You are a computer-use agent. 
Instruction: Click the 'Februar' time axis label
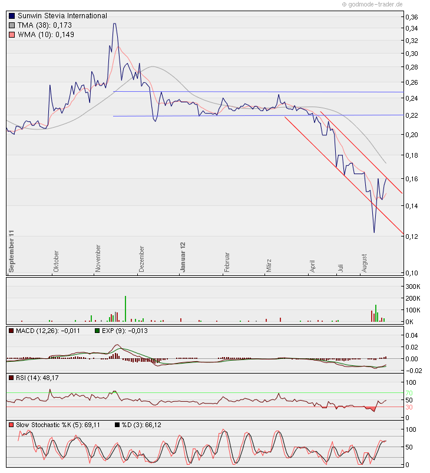pos(227,262)
